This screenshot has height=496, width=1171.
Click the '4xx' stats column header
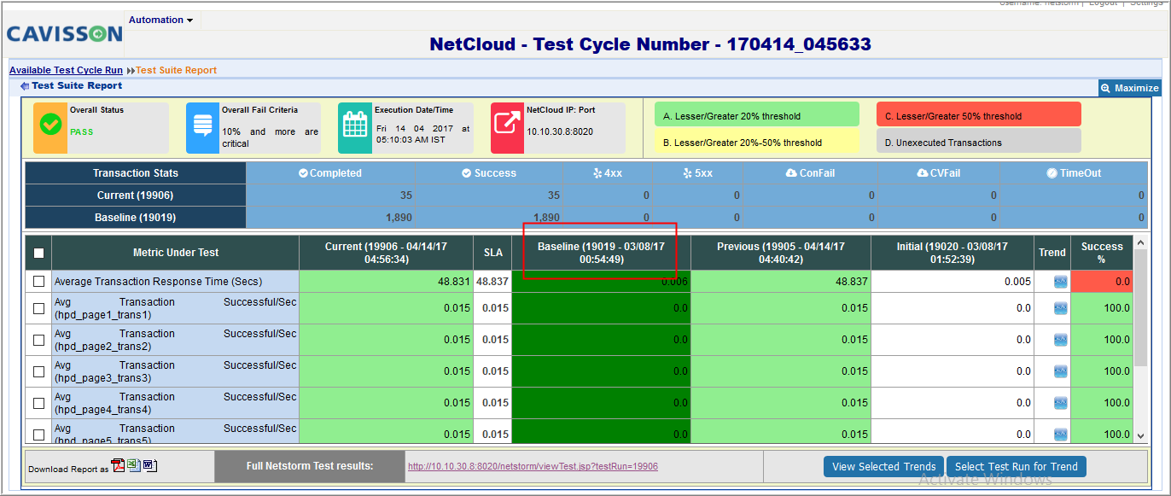pos(608,173)
